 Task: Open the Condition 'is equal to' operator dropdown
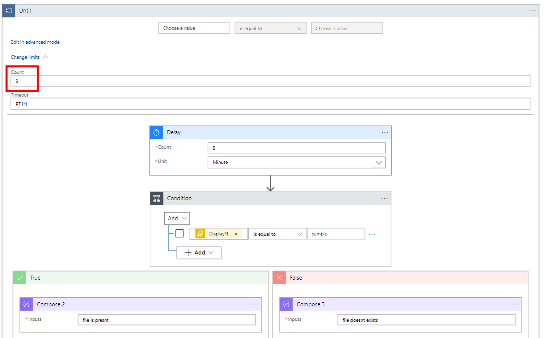pos(277,234)
